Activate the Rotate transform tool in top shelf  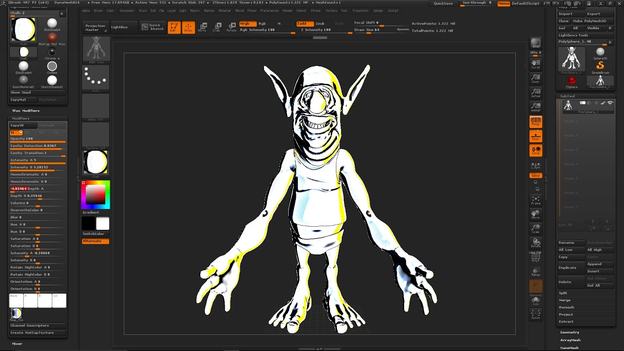(232, 27)
